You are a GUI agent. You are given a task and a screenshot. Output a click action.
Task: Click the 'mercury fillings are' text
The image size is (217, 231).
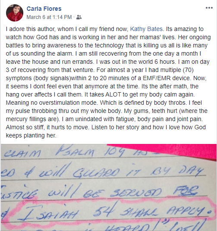(31, 119)
